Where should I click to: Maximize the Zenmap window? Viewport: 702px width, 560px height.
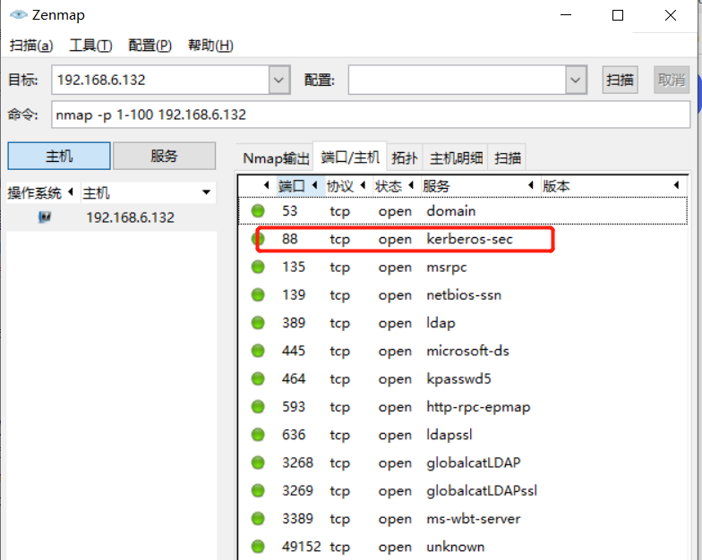pyautogui.click(x=618, y=15)
